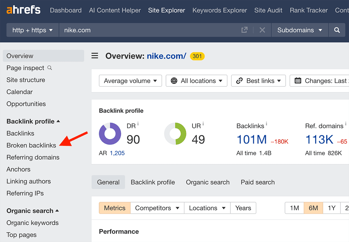Screen dimensions: 349x242
Task: Click the Ahrefs logo
Action: pos(24,10)
